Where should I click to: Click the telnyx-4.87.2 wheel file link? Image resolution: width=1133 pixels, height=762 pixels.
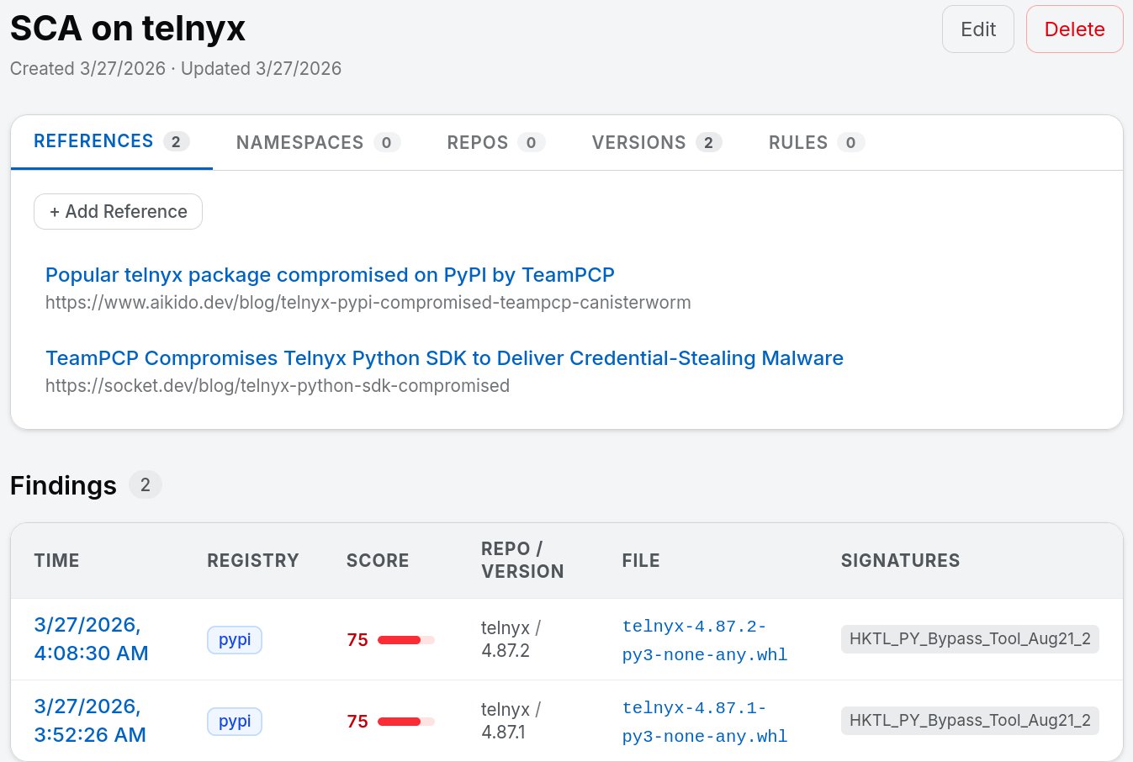pos(704,640)
